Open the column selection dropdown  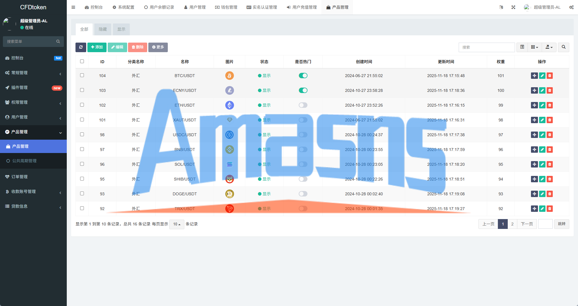pyautogui.click(x=534, y=47)
